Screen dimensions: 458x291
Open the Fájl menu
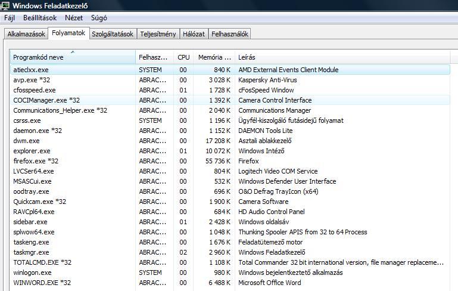pyautogui.click(x=10, y=18)
